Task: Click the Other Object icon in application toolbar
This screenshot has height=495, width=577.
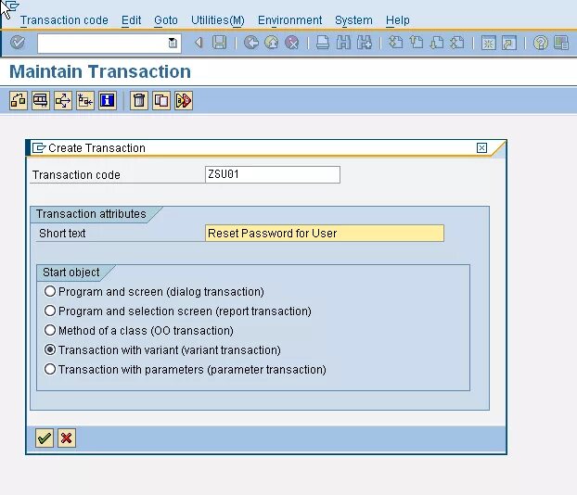Action: click(19, 100)
